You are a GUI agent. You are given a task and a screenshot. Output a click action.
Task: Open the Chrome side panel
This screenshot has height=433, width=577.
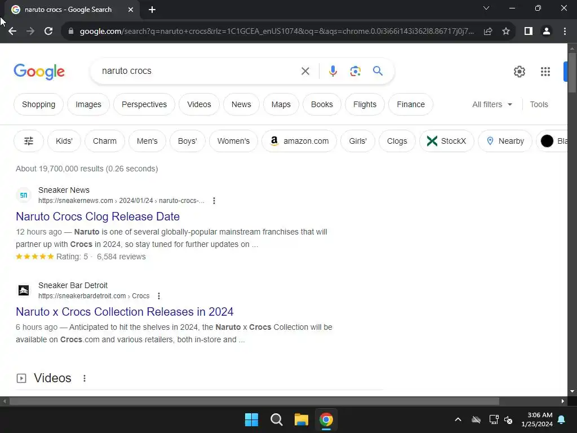click(x=529, y=32)
